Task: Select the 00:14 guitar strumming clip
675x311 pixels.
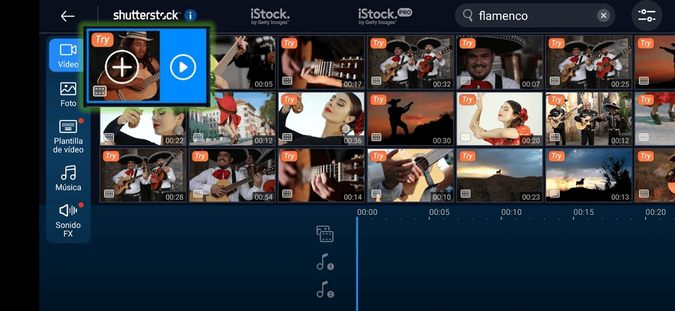Action: pos(321,175)
